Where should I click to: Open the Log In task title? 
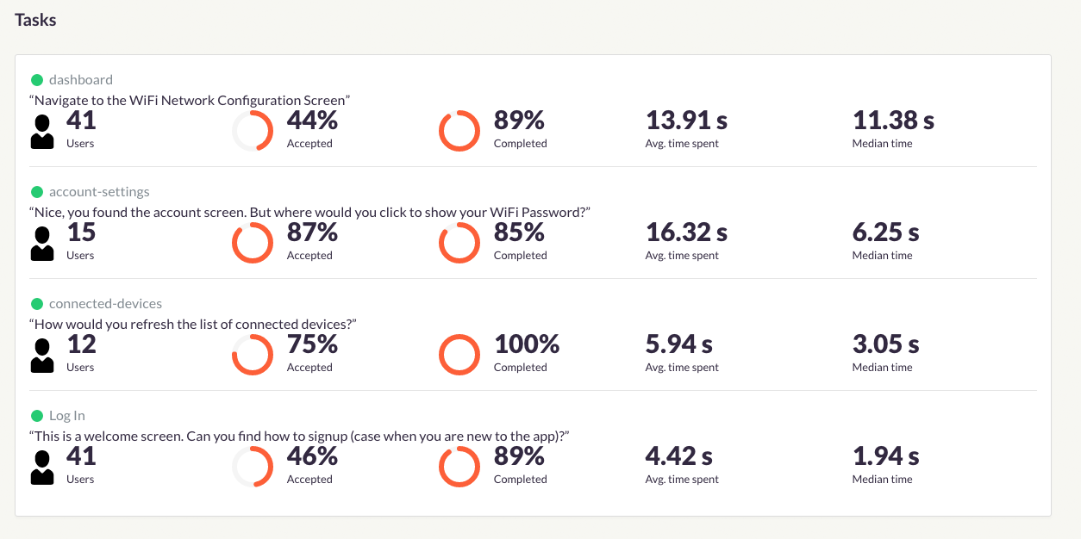[67, 416]
